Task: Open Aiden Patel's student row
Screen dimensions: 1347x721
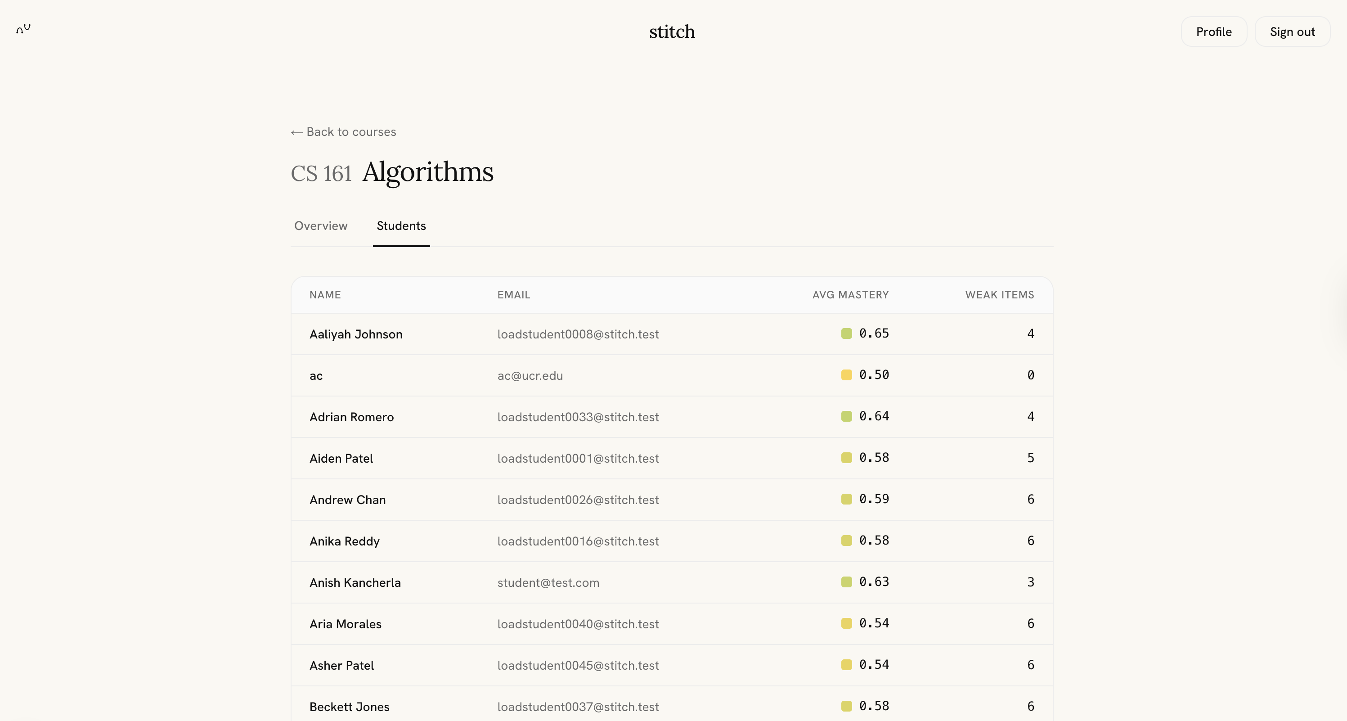Action: pyautogui.click(x=341, y=458)
